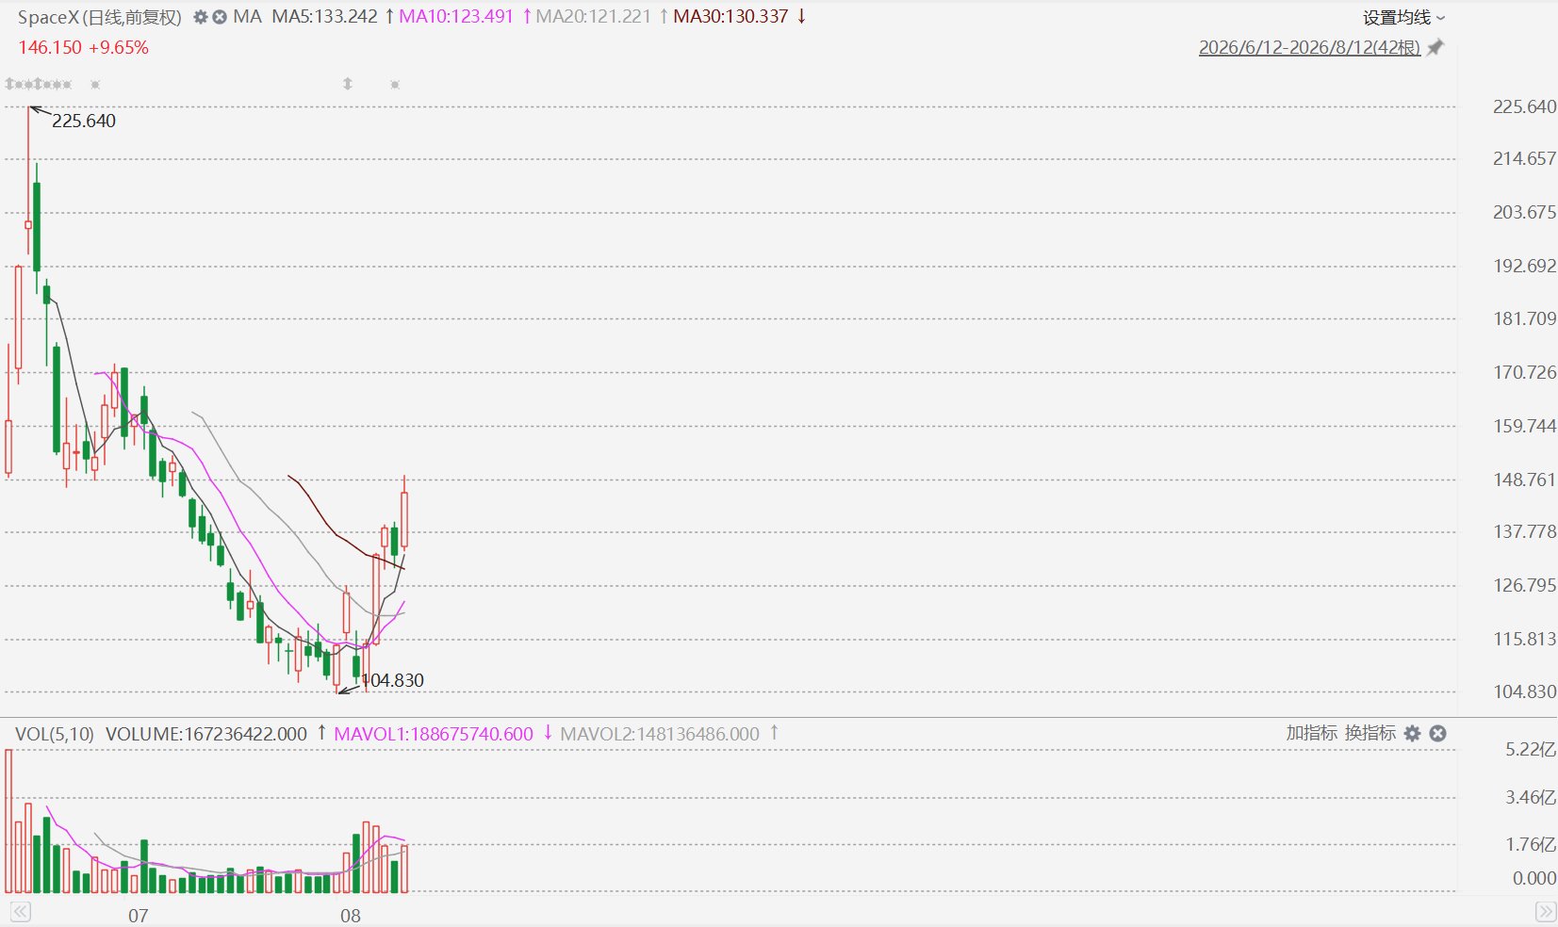Select the SpaceX(日线,前复权) title
The image size is (1558, 927).
point(100,17)
